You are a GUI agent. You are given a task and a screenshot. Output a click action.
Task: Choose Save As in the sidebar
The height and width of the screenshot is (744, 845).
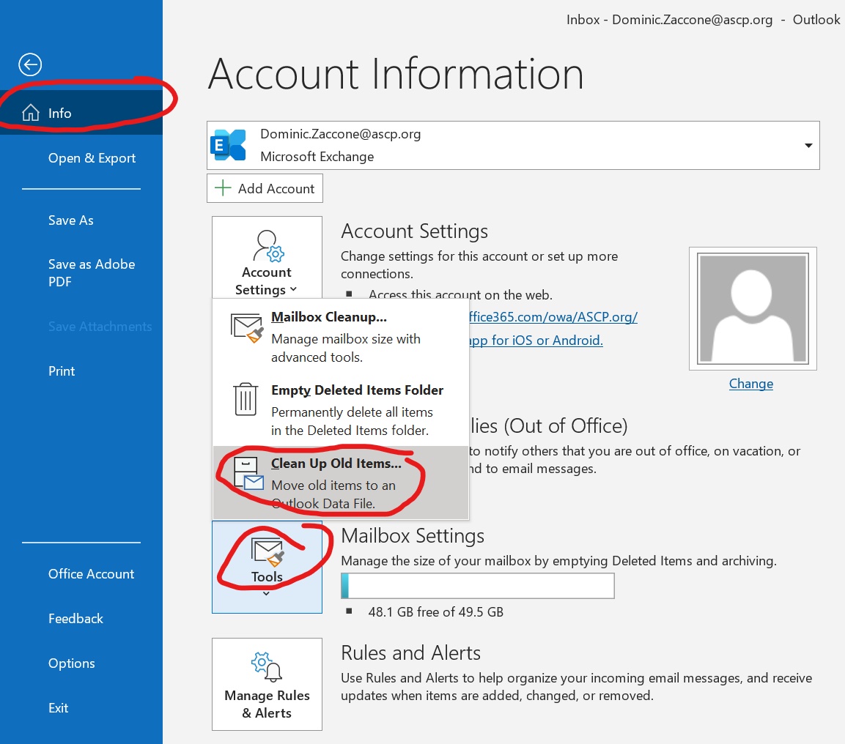81,220
